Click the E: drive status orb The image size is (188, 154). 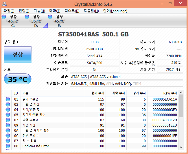click(50, 17)
